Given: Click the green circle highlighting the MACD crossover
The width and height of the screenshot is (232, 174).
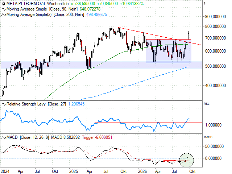Looking at the screenshot, I should (186, 160).
